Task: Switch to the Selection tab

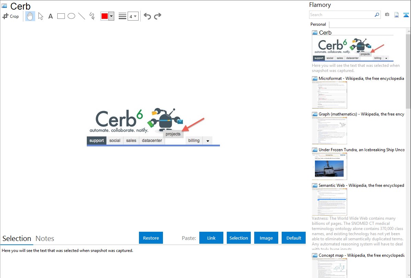Action: click(17, 239)
